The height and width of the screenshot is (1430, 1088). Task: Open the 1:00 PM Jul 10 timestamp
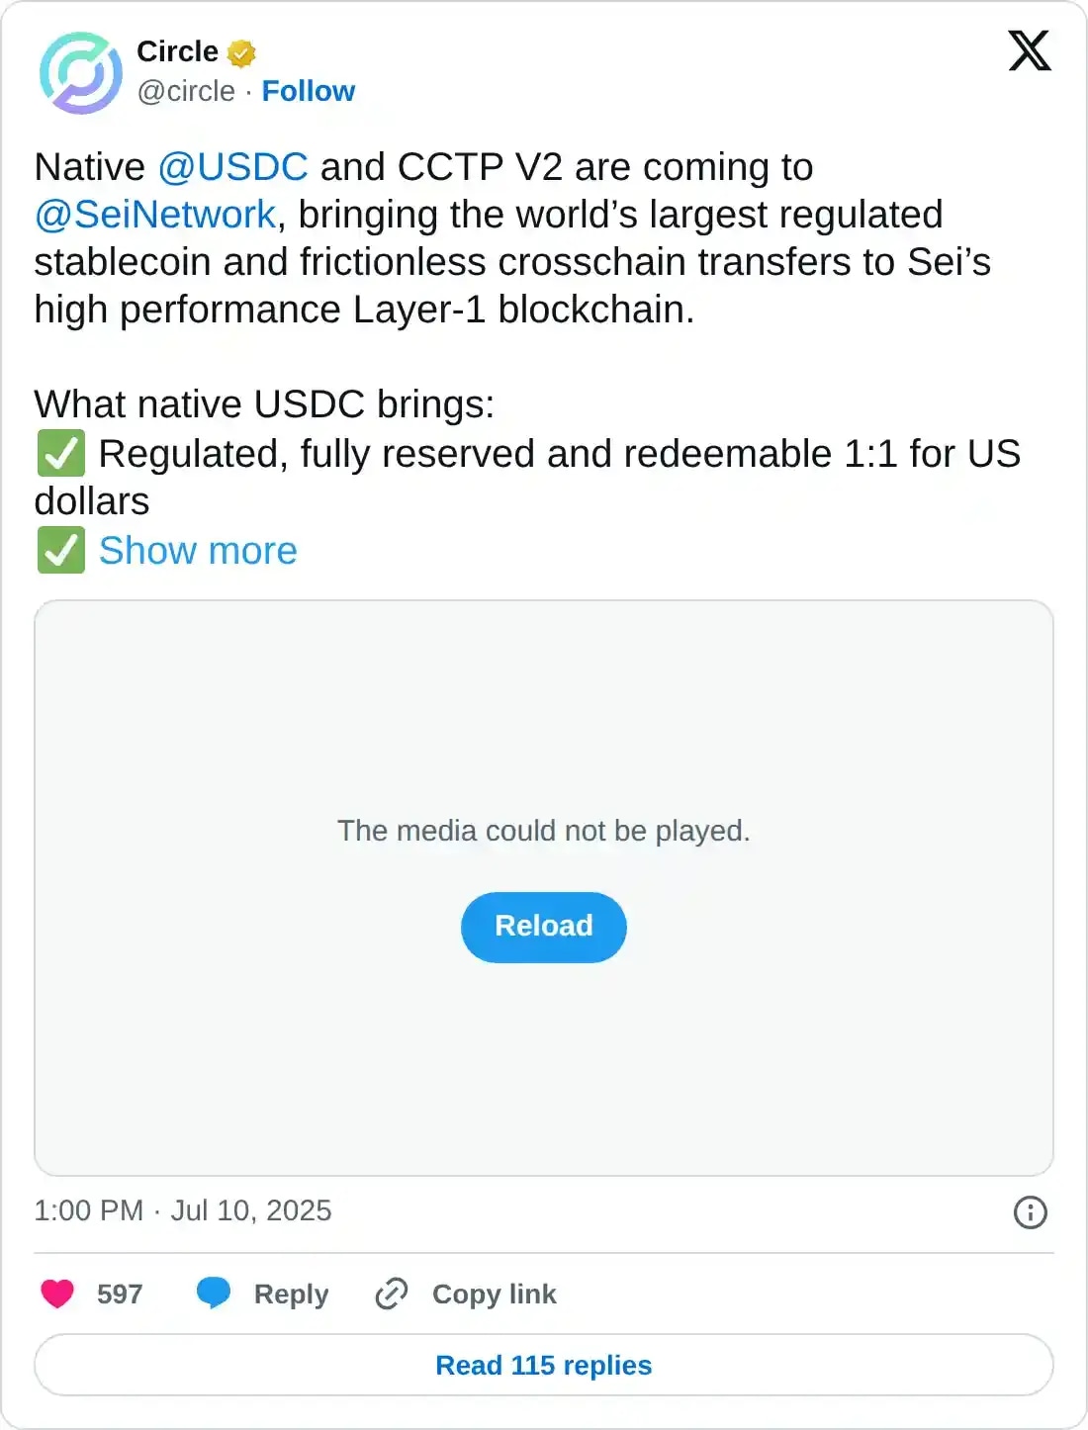[x=183, y=1210]
